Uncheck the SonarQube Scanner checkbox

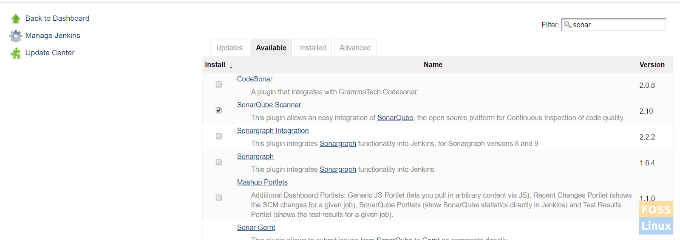[x=219, y=110]
